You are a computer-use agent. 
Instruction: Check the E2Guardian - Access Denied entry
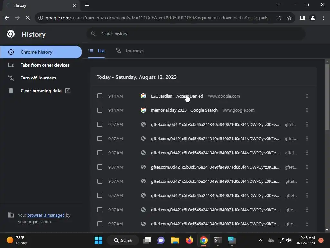click(x=100, y=96)
